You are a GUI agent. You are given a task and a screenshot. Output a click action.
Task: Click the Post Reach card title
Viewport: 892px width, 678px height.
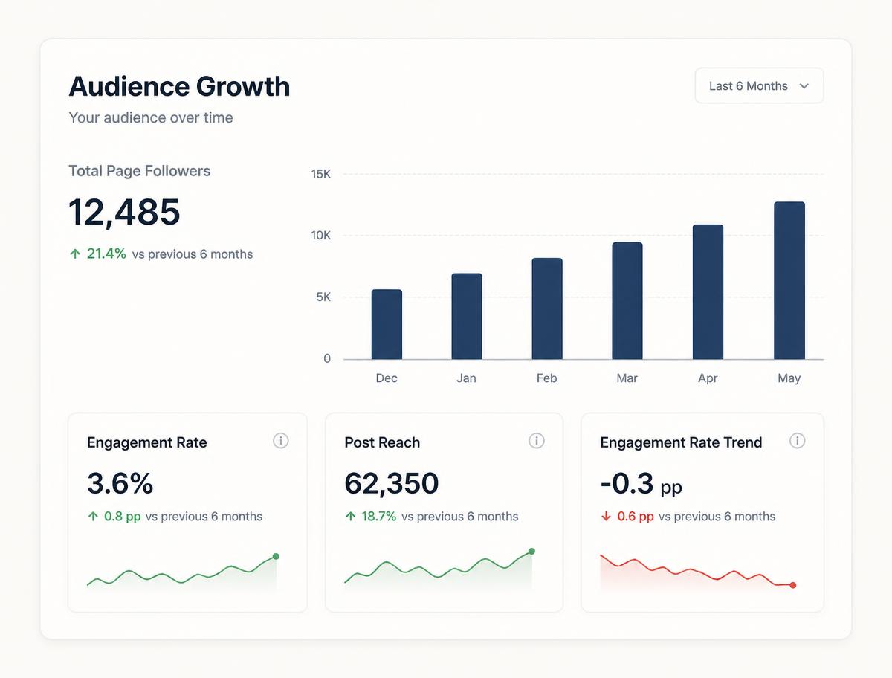pyautogui.click(x=382, y=442)
